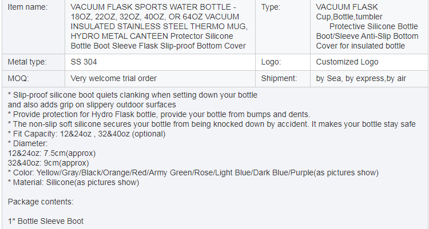
Task: Click the 'Provide protection for Hydro Flask bottle' line
Action: tap(158, 114)
